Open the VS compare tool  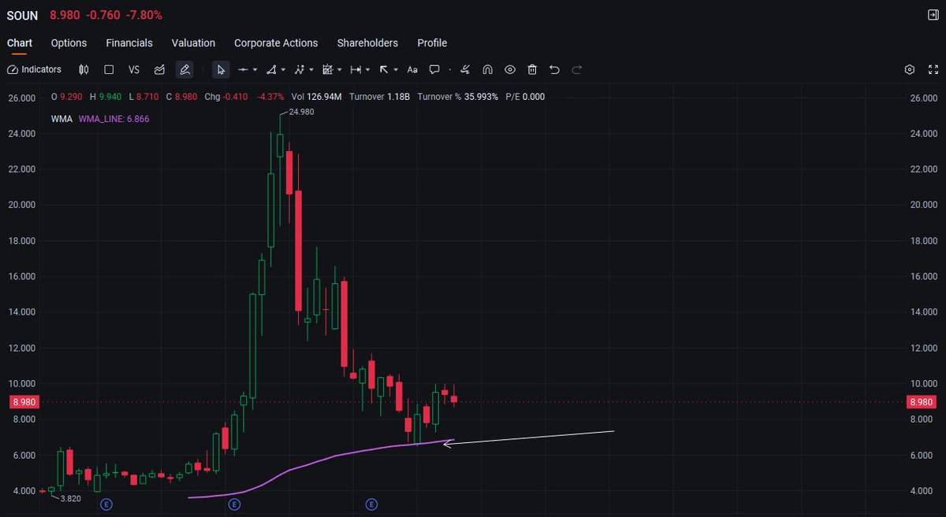(x=134, y=69)
